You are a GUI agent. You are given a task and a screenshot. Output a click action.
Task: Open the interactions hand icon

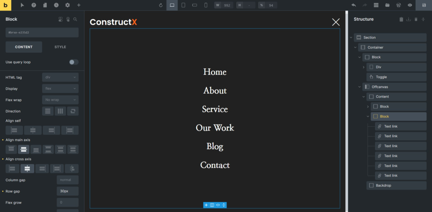click(68, 19)
